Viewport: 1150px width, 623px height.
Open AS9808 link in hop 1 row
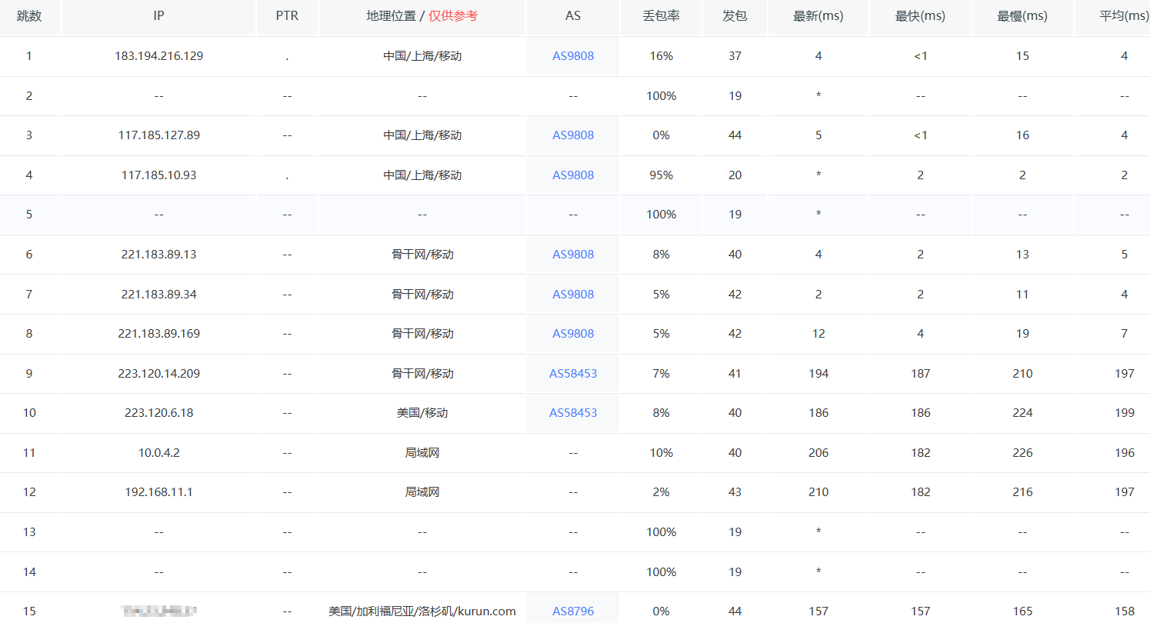pyautogui.click(x=573, y=56)
